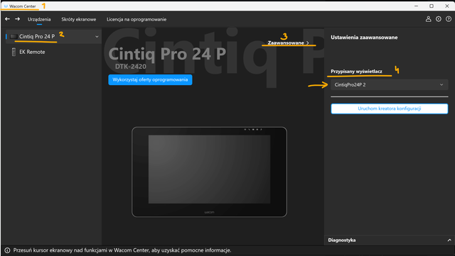Collapse the Cintiq Pro 24 P chevron

point(97,36)
